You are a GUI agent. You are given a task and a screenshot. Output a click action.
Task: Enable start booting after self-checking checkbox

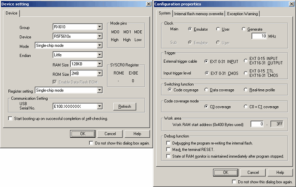point(11,119)
